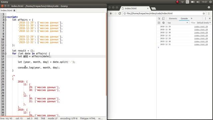
Task: Bookmark the page with the star icon
Action: (x=204, y=13)
